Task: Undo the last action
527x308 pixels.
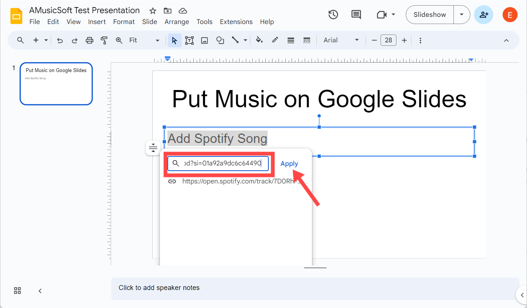Action: coord(60,40)
